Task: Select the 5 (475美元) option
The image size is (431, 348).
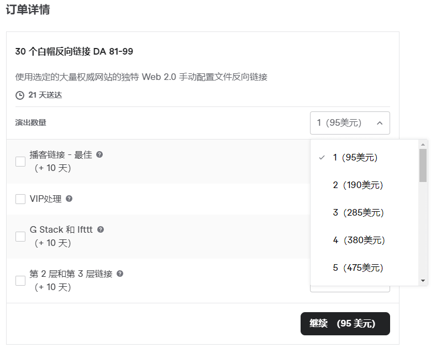Action: [x=365, y=267]
